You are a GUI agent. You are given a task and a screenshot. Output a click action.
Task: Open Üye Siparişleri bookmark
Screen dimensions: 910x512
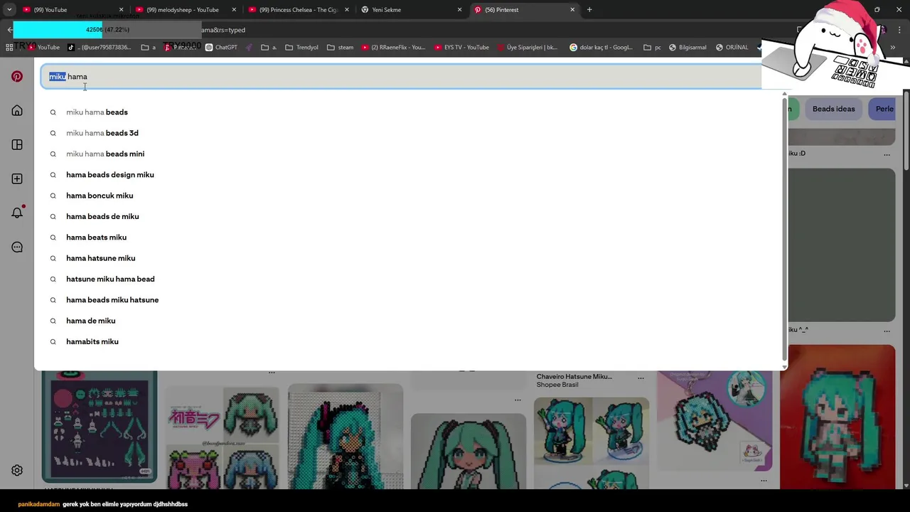click(527, 47)
